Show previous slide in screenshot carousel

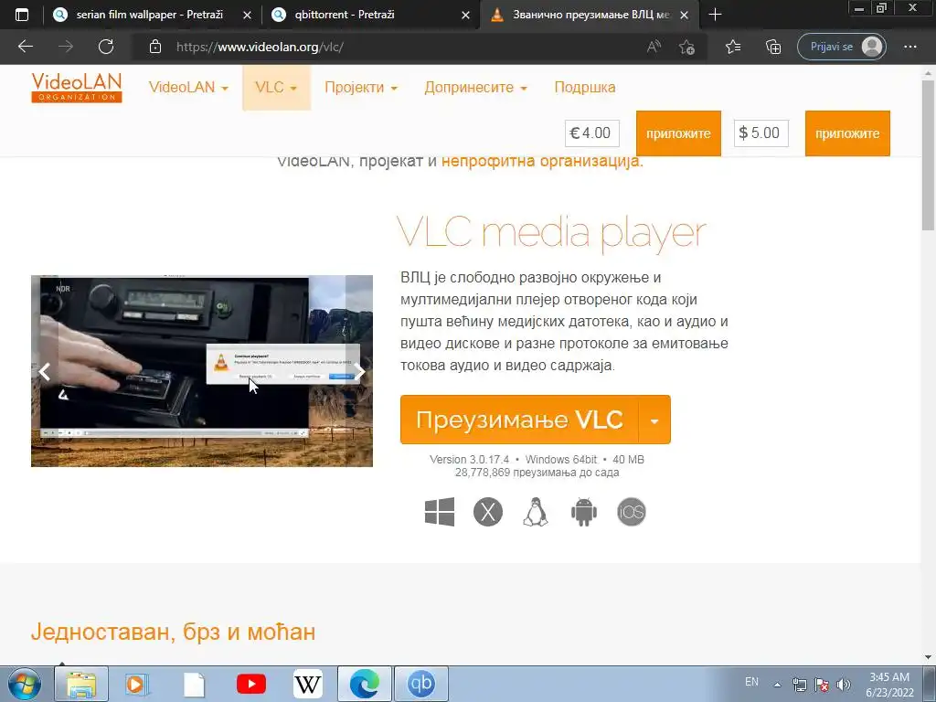pos(45,371)
